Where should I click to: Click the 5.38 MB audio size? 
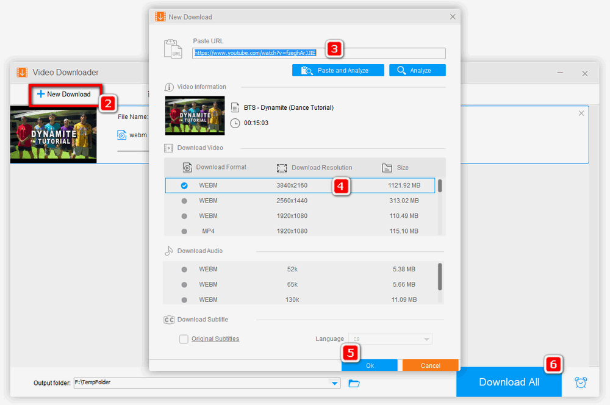[x=404, y=269]
